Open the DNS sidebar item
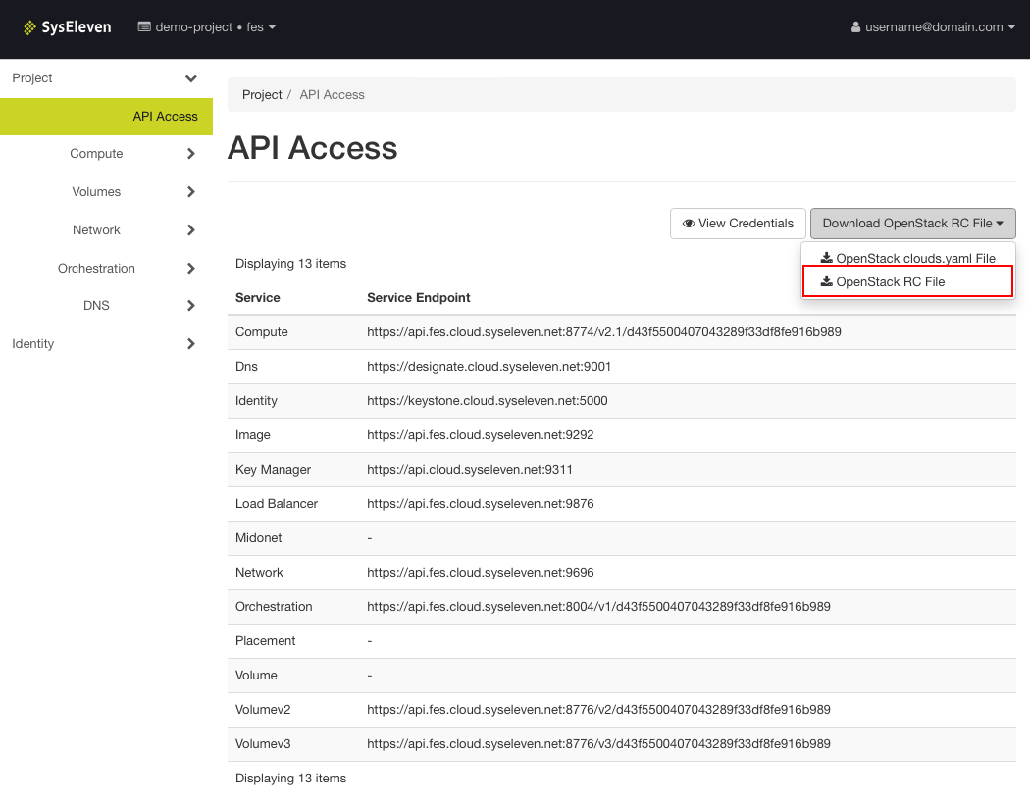The width and height of the screenshot is (1030, 805). coord(96,305)
